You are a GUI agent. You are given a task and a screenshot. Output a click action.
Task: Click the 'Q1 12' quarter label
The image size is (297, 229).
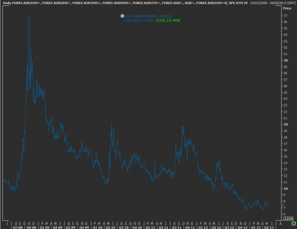203,227
